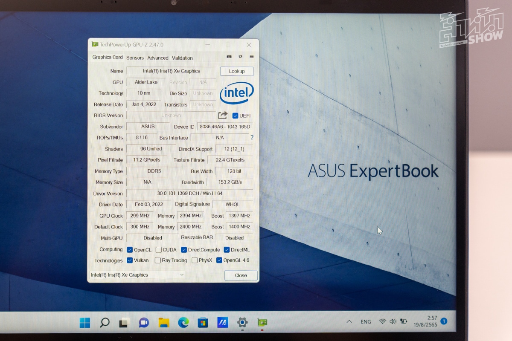Screen dimensions: 512x341
Task: Click the GPU-Z title bar app icon
Action: coord(95,44)
